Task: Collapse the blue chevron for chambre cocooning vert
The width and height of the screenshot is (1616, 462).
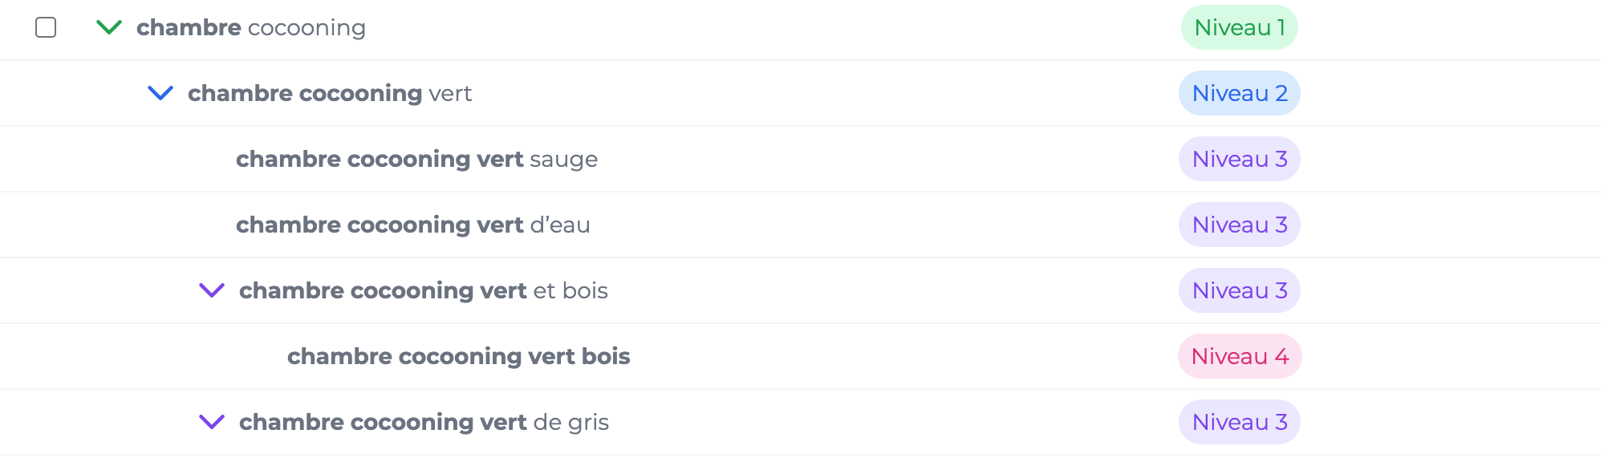Action: 160,93
